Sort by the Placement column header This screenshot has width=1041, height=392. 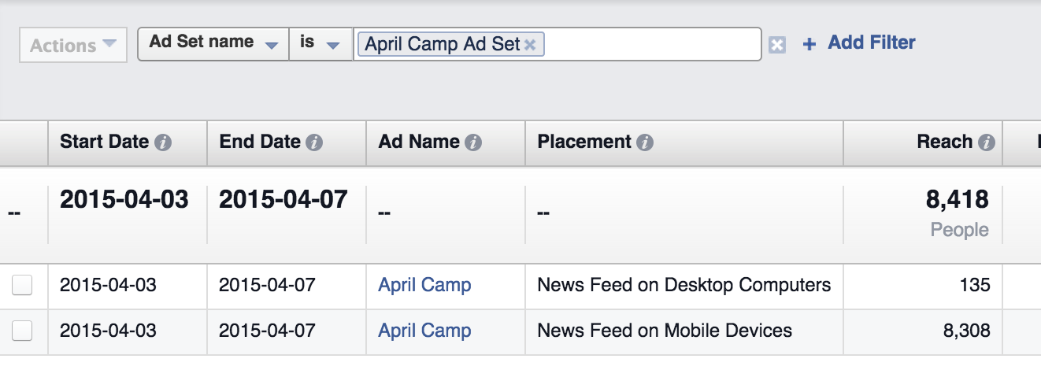tap(584, 142)
